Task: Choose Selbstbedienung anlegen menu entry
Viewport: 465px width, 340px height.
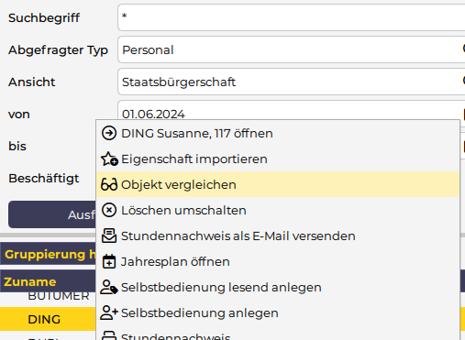Action: [278, 313]
